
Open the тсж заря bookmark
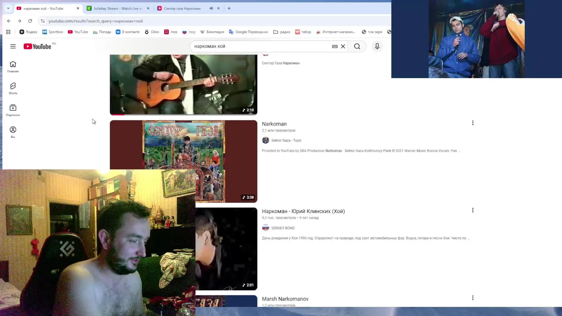pos(372,32)
